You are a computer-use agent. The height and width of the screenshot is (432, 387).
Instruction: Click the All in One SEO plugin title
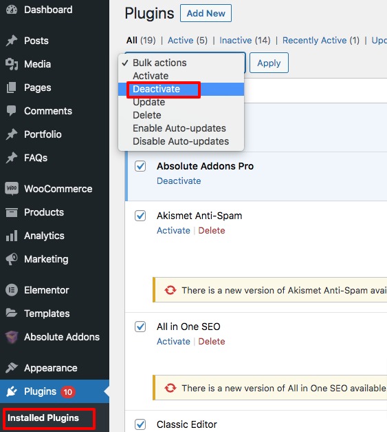[x=188, y=327]
